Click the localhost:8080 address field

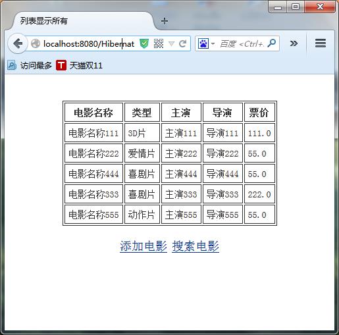[89, 43]
